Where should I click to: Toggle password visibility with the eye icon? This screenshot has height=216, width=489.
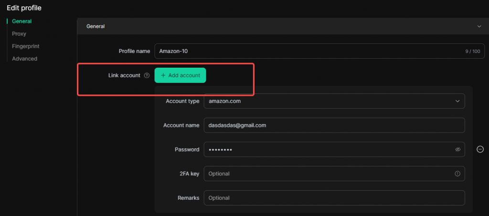(457, 149)
